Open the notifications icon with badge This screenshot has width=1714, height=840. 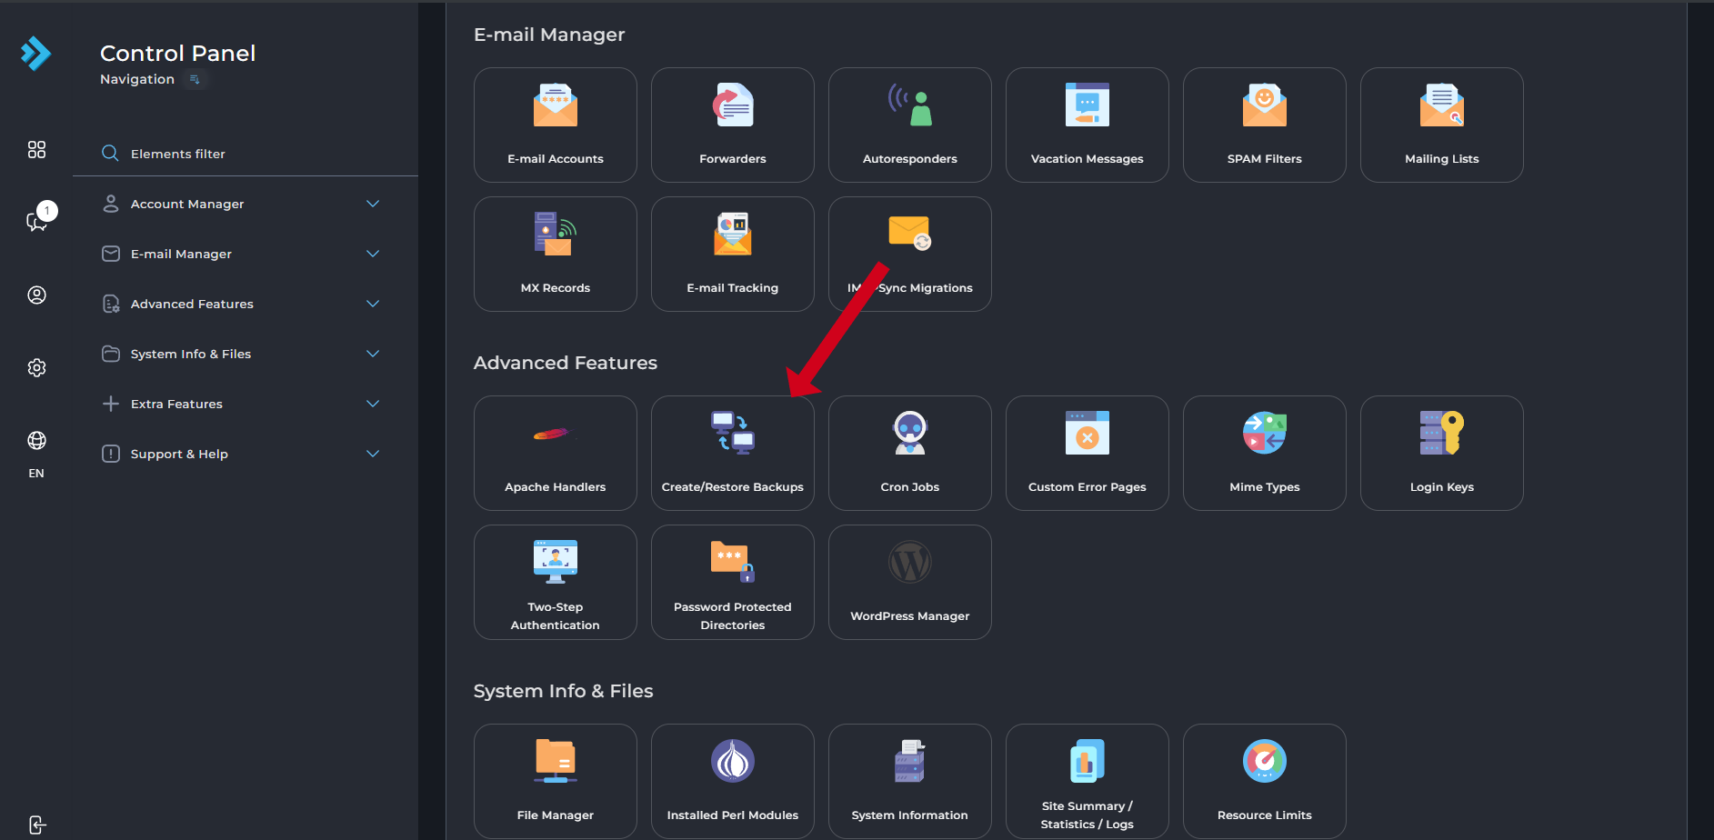(x=37, y=220)
